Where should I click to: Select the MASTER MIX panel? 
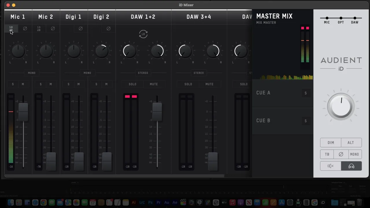tap(282, 45)
